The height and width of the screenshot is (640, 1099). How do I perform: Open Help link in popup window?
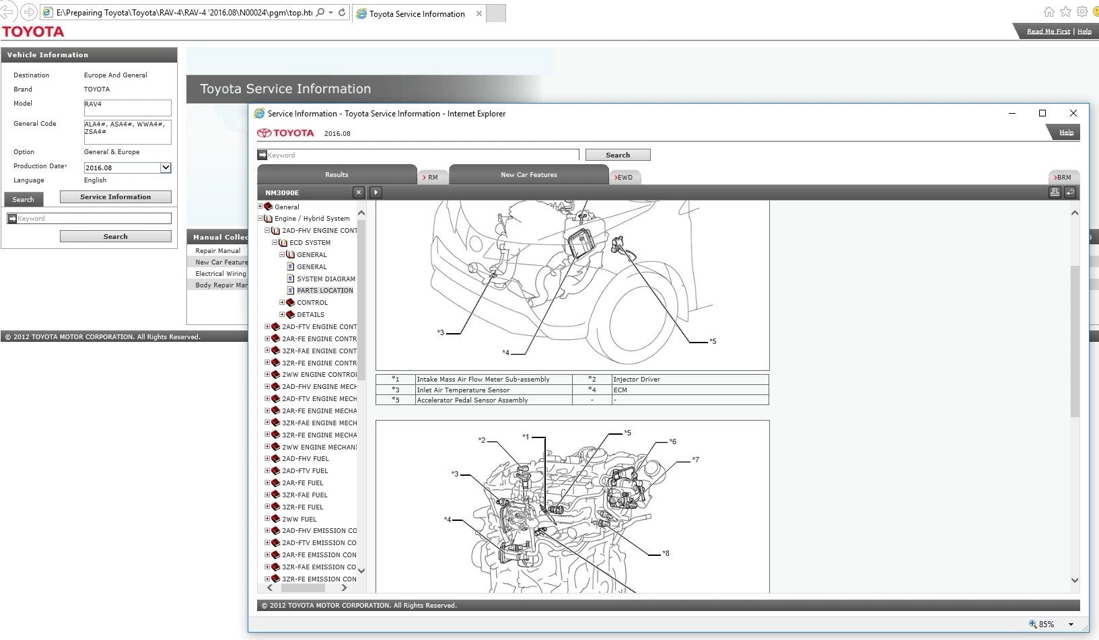[1067, 133]
